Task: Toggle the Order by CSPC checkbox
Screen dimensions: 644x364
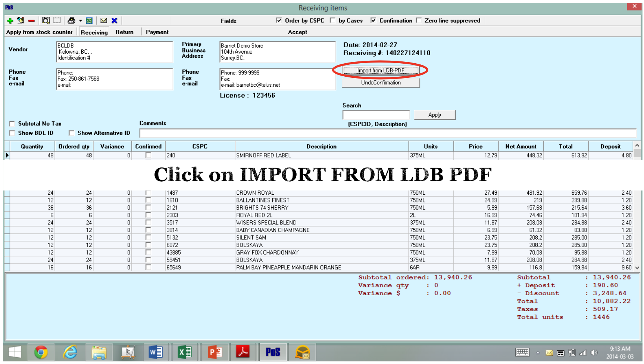Action: (x=279, y=20)
